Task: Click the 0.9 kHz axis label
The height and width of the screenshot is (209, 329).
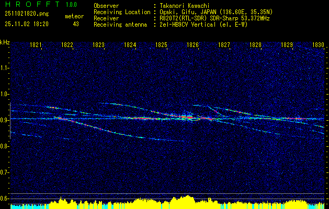Action: pos(4,120)
